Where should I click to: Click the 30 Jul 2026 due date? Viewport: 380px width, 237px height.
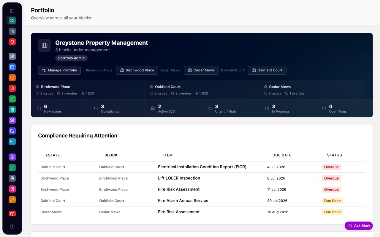pyautogui.click(x=277, y=201)
